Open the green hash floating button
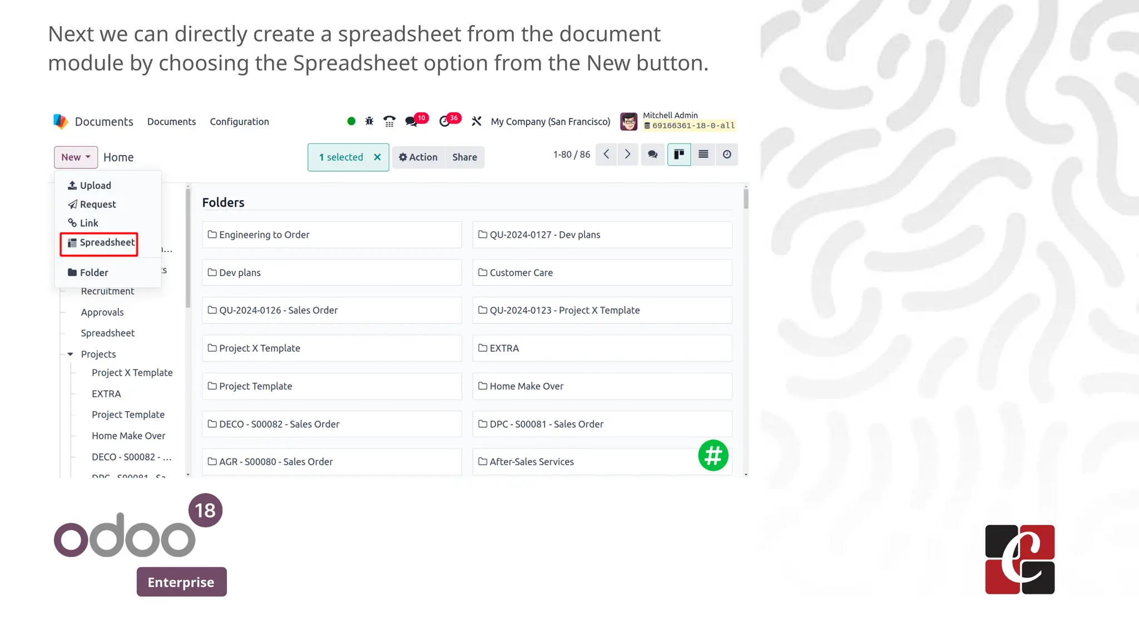Viewport: 1139px width, 640px height. (x=713, y=456)
